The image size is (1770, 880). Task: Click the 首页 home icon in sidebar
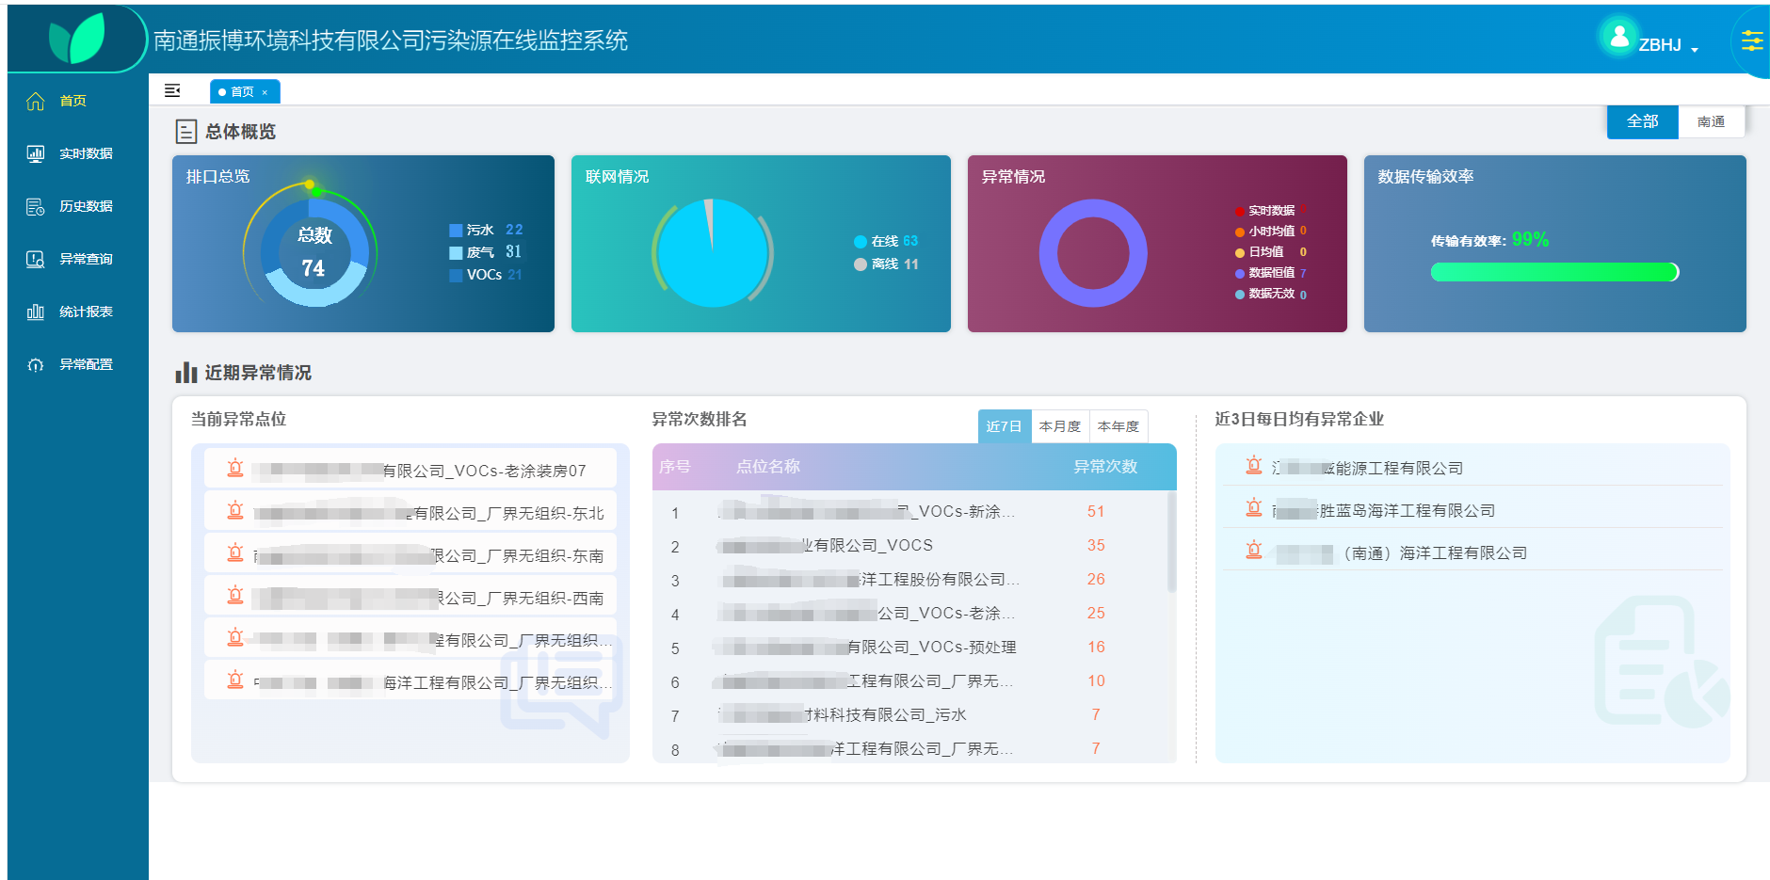pos(36,102)
